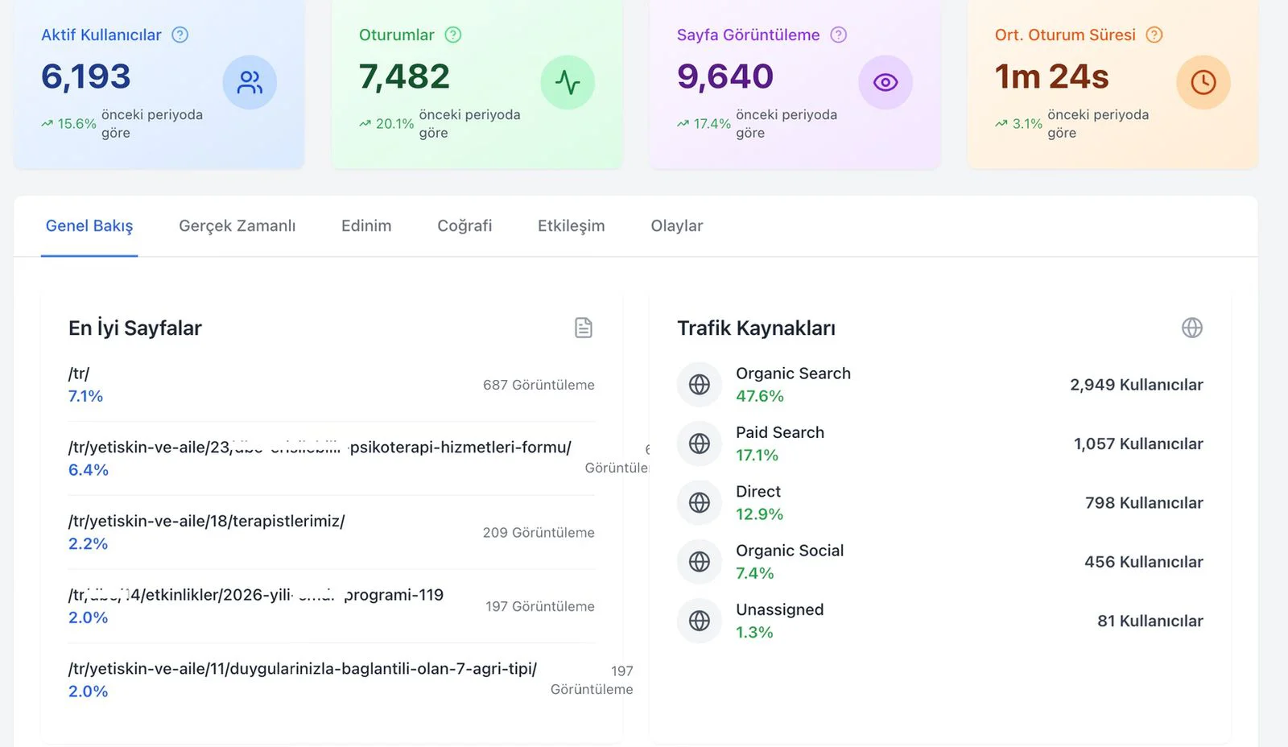Click the activity pulse icon in Oturumlar card
The width and height of the screenshot is (1288, 747).
tap(568, 82)
